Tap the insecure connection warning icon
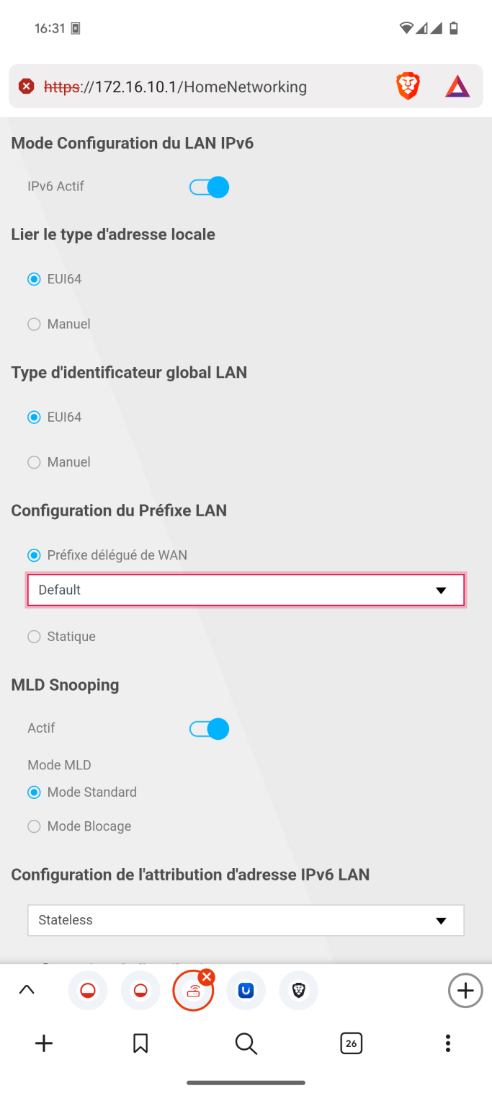 (x=27, y=87)
